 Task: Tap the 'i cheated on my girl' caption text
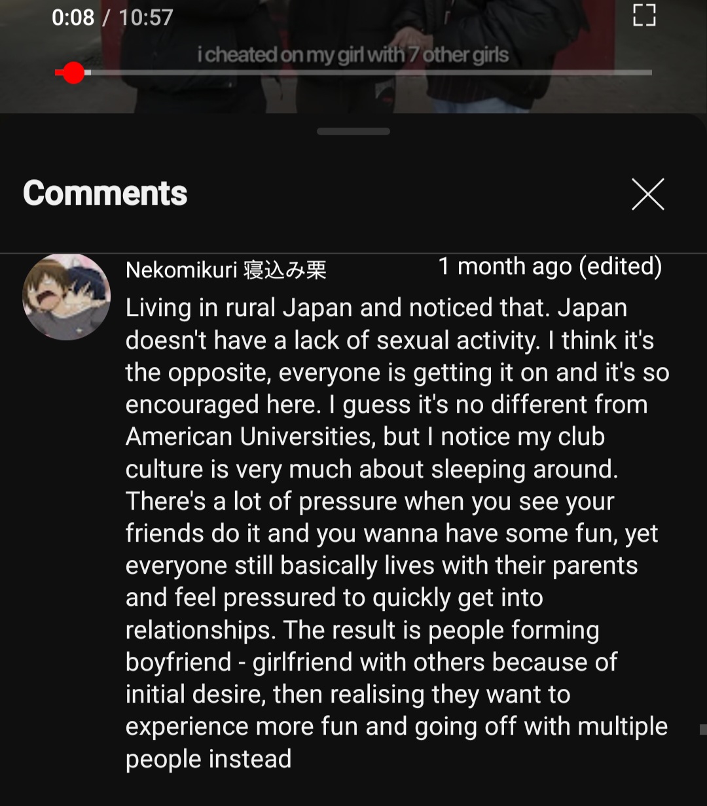[353, 55]
